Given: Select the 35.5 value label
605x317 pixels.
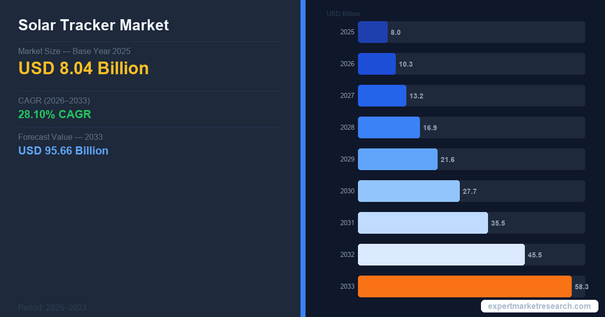Looking at the screenshot, I should (498, 223).
